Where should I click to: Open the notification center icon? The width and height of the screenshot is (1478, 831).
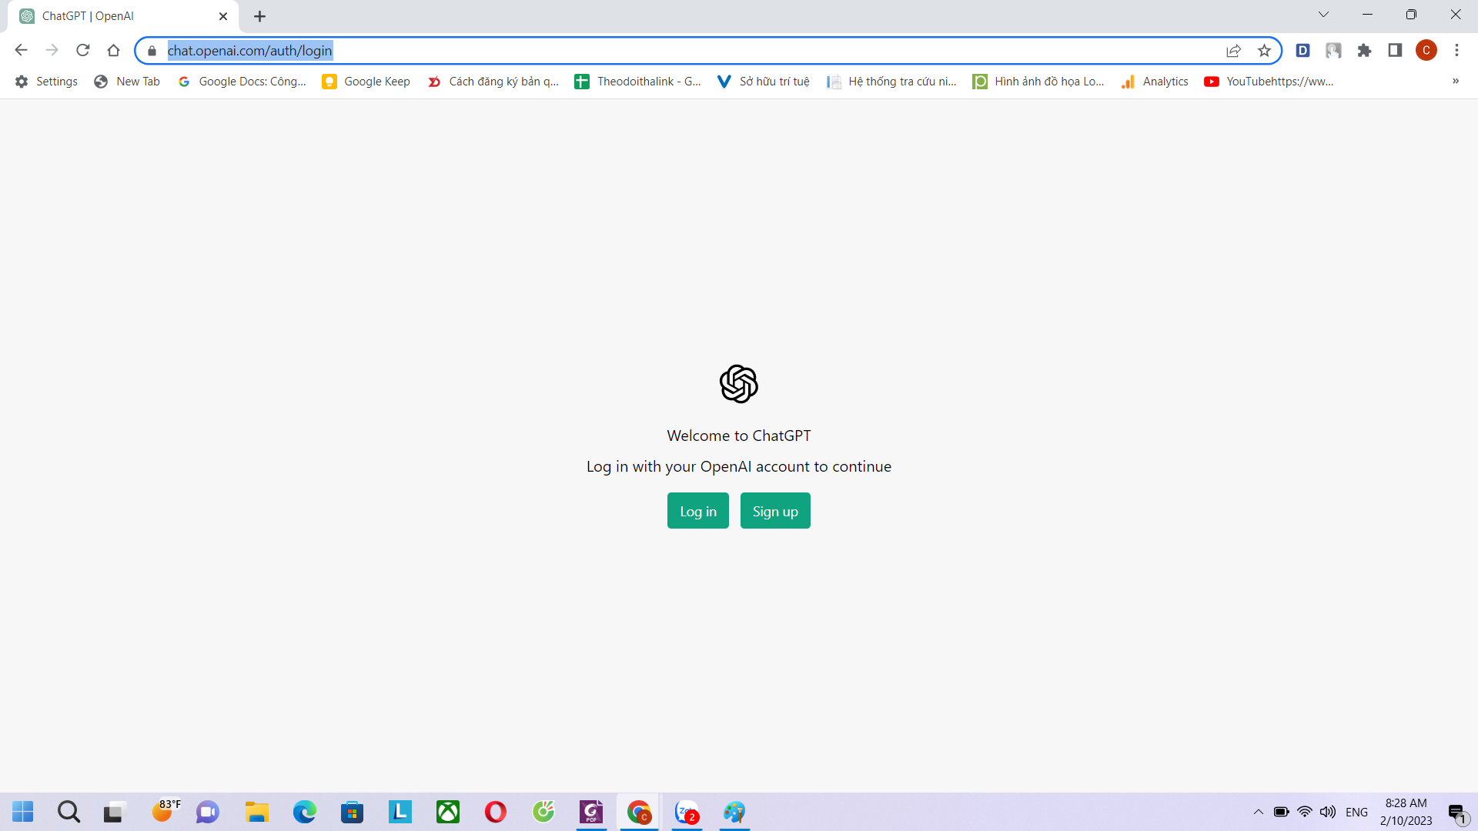click(x=1457, y=813)
